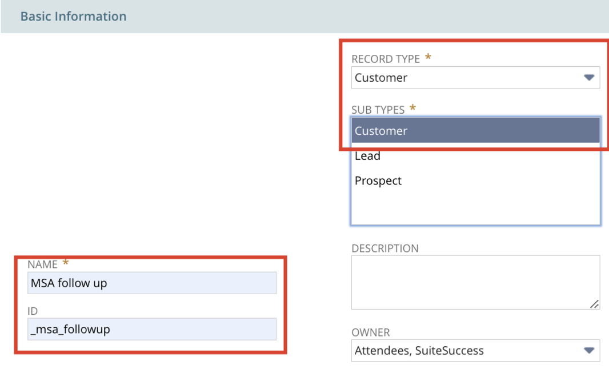Image resolution: width=609 pixels, height=369 pixels.
Task: Click into the Name field with MSA follow up
Action: (x=152, y=283)
